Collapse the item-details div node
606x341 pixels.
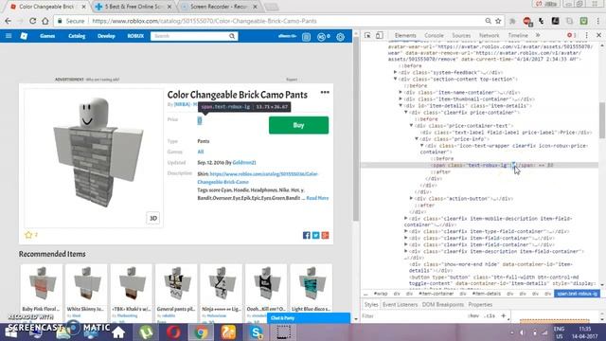click(x=401, y=105)
